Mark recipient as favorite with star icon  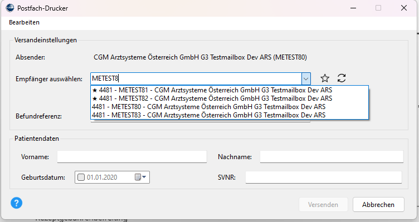325,78
